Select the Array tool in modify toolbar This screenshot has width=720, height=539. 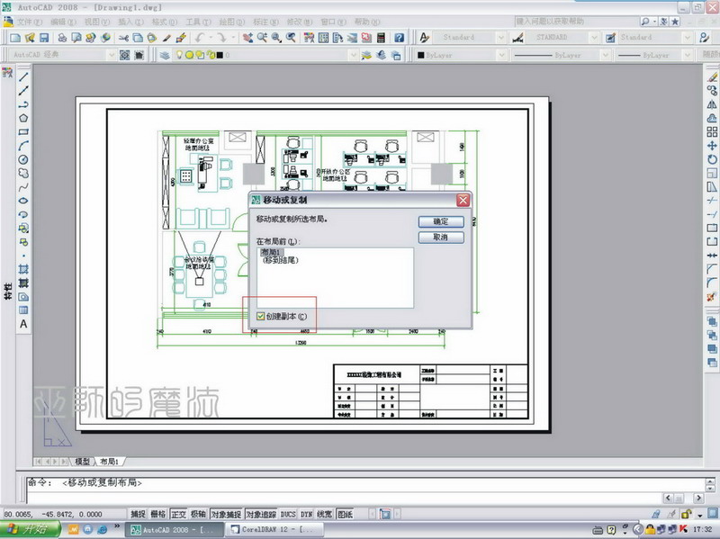coord(712,132)
